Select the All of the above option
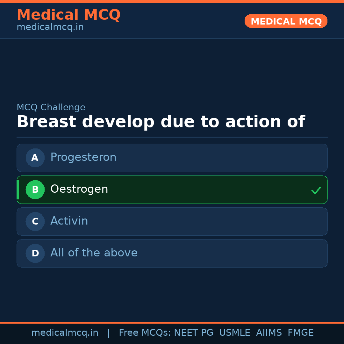This screenshot has width=344, height=344. 172,253
